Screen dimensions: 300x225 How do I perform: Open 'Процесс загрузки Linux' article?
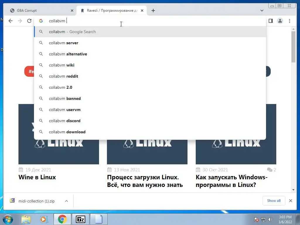tap(145, 181)
